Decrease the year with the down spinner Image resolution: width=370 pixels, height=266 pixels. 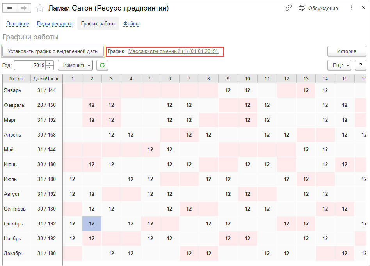[x=50, y=67]
